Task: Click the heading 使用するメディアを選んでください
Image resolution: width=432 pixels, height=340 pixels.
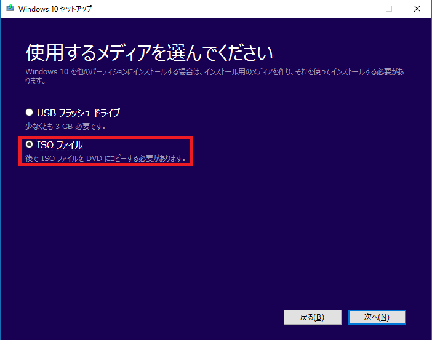Action: click(149, 52)
